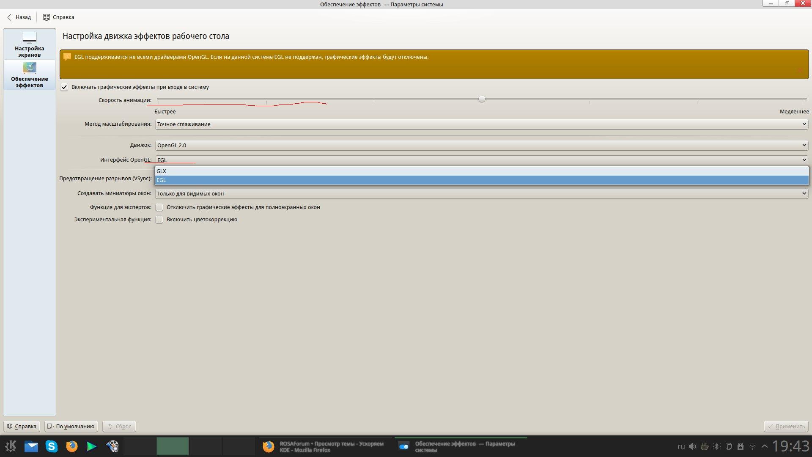Screen dimensions: 812x457
Task: Dismiss the EGL warning banner
Action: click(x=800, y=70)
